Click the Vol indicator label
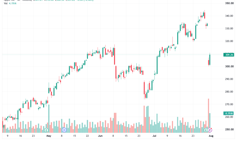This screenshot has height=142, width=237. (5, 3)
